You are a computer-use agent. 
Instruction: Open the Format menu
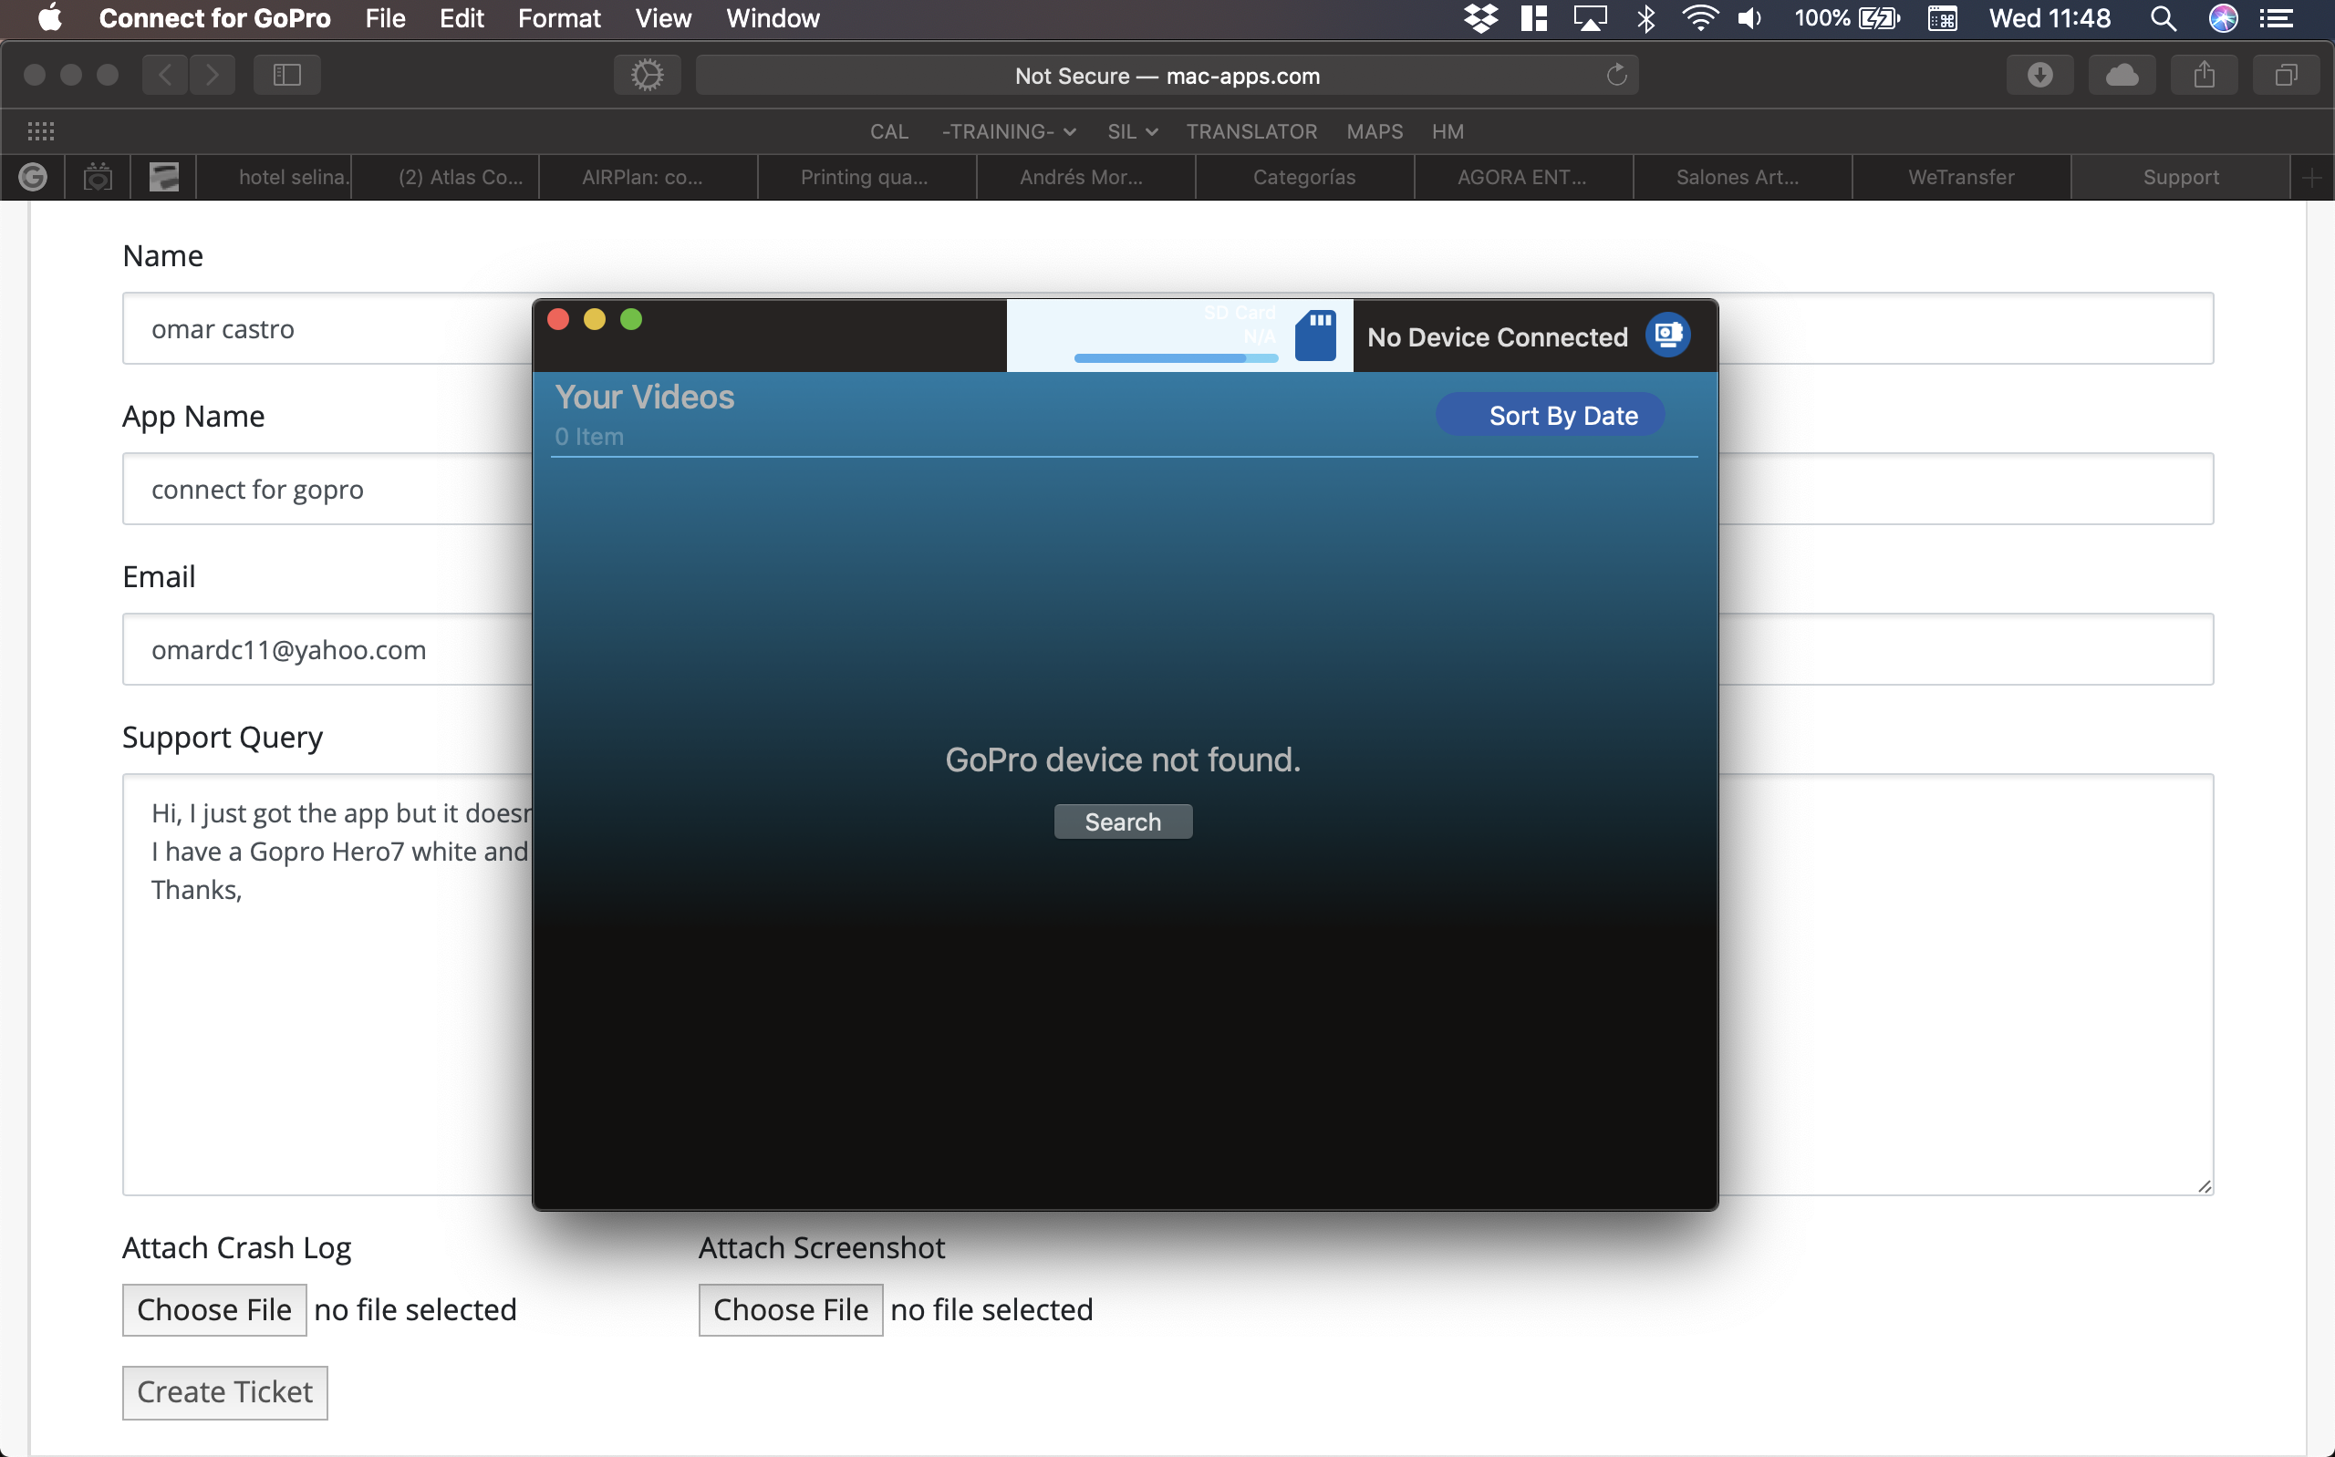point(559,18)
